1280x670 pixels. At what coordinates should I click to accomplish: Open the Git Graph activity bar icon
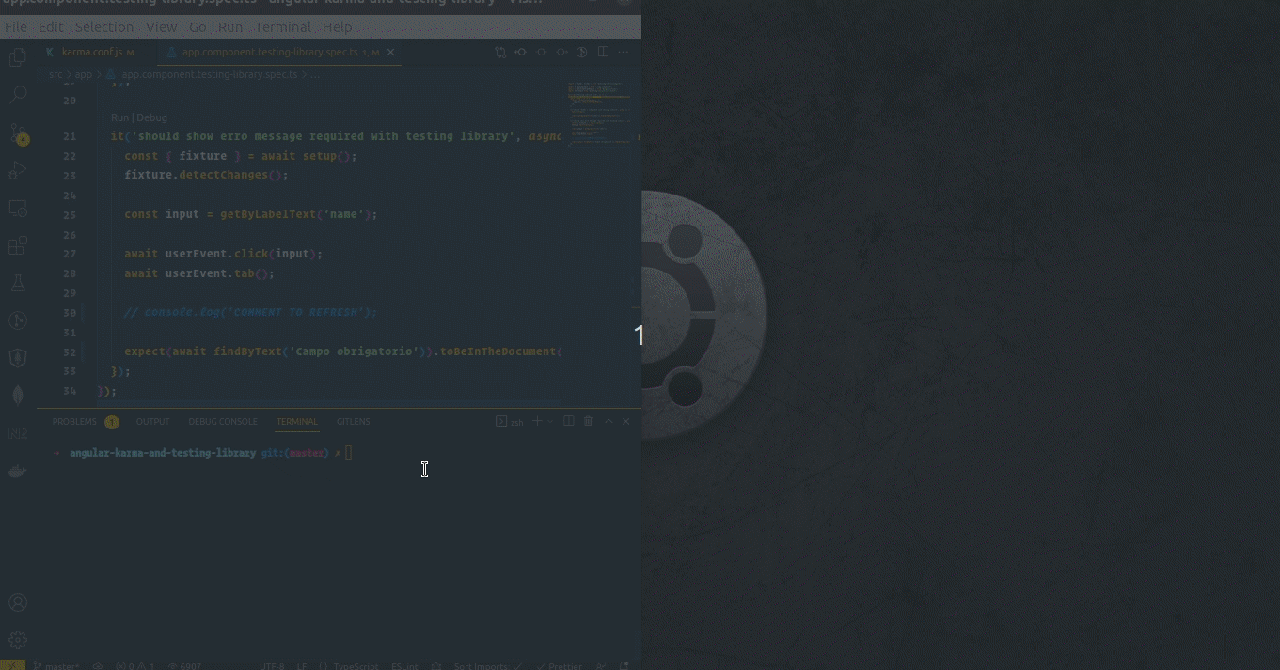(18, 320)
